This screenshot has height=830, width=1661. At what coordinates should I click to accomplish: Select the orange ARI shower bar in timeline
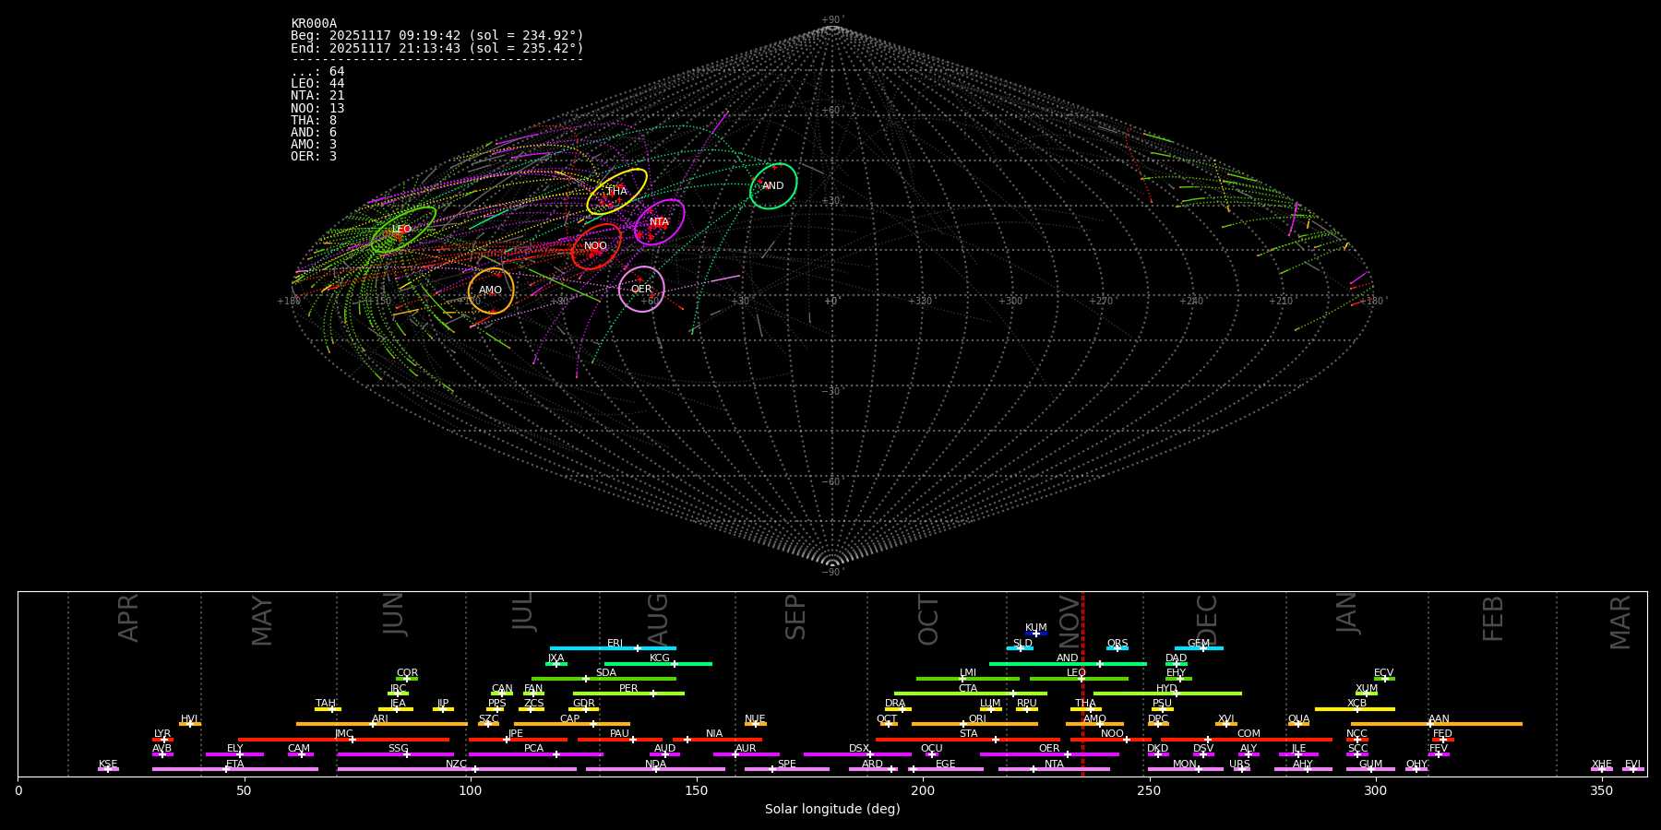pyautogui.click(x=382, y=724)
